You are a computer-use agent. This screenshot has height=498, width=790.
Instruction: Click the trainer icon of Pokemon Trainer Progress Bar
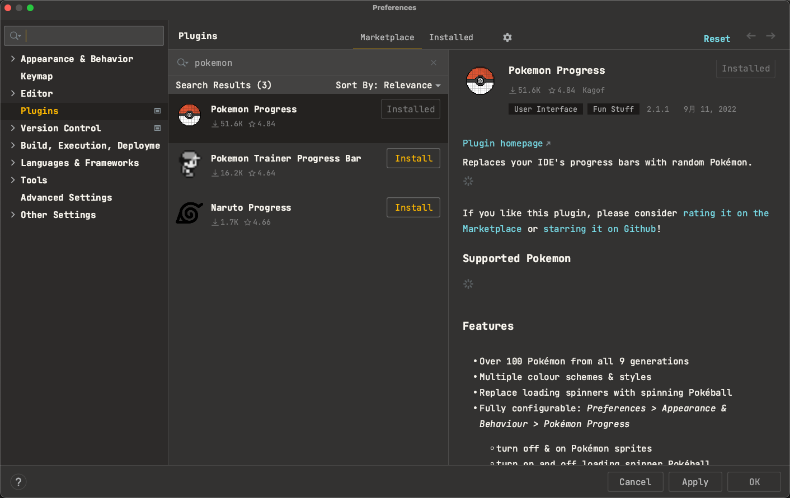tap(190, 164)
